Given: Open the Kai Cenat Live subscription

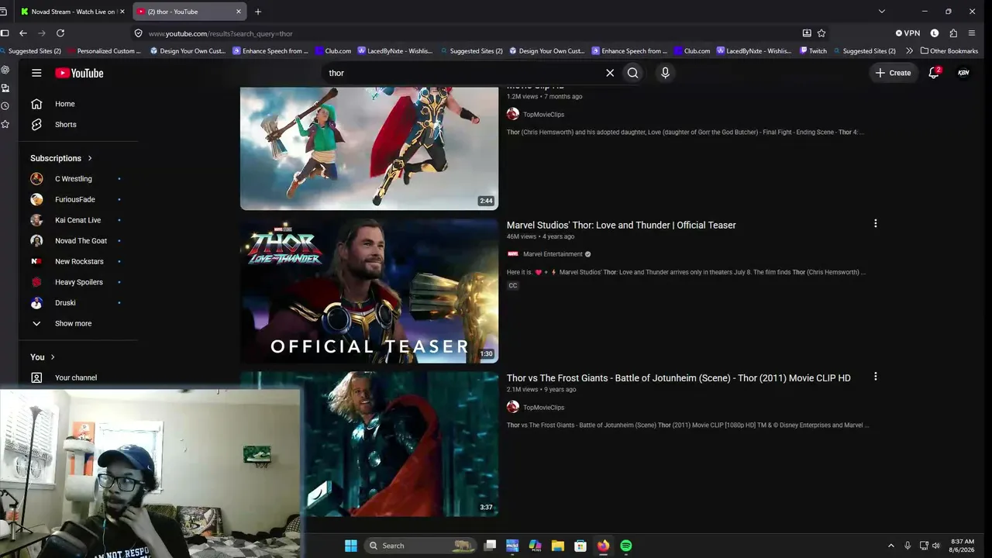Looking at the screenshot, I should pyautogui.click(x=77, y=220).
